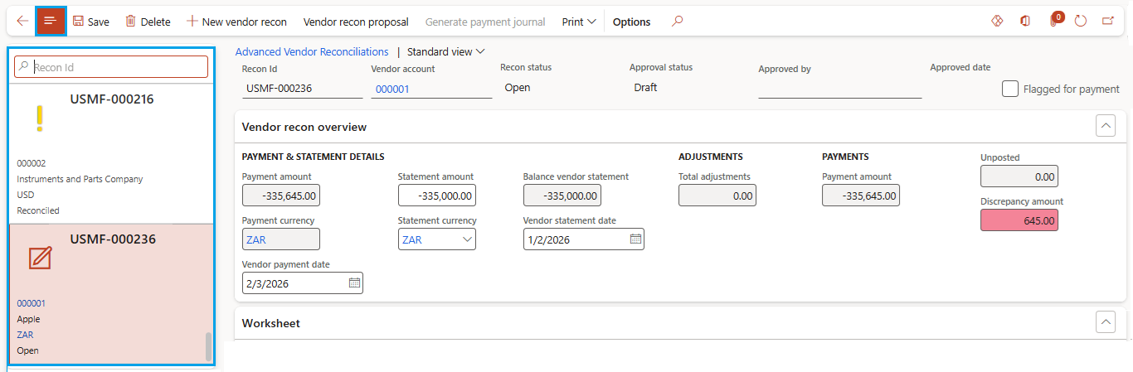Screen dimensions: 1133x372
Task: Click the search magnifier in the action bar
Action: tap(678, 22)
